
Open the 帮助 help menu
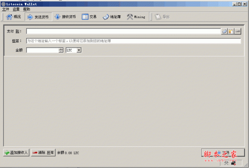coord(27,10)
